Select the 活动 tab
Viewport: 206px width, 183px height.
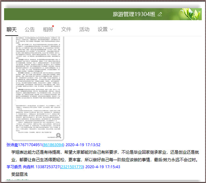tap(84, 29)
